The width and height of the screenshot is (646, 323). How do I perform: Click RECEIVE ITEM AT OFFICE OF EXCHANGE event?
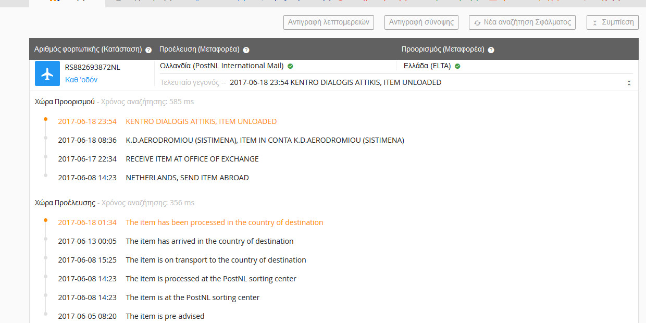point(192,159)
